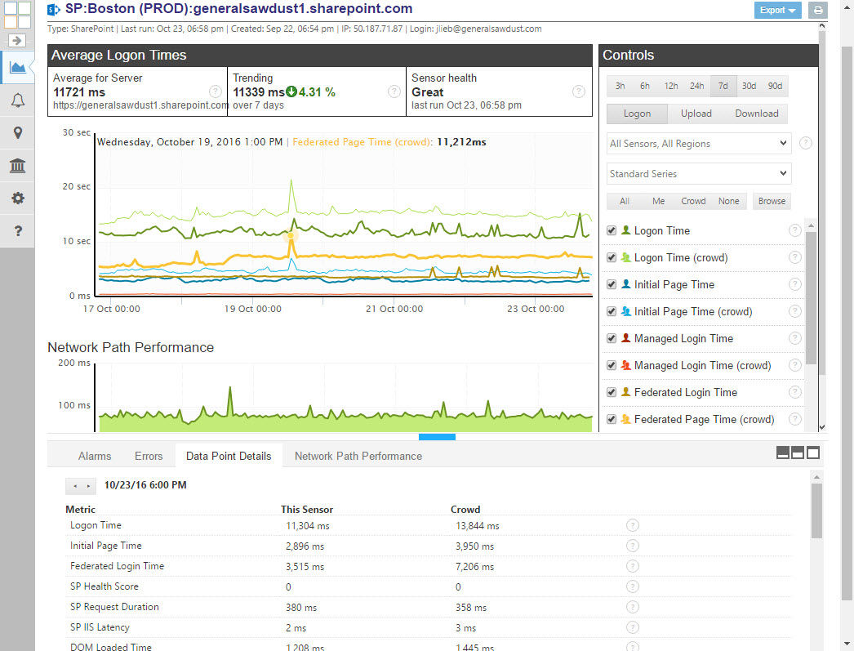The width and height of the screenshot is (854, 651).
Task: Click the highlighted data point on chart
Action: coord(291,236)
